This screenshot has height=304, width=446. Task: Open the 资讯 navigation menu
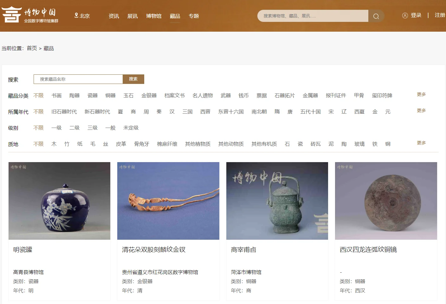coord(114,16)
